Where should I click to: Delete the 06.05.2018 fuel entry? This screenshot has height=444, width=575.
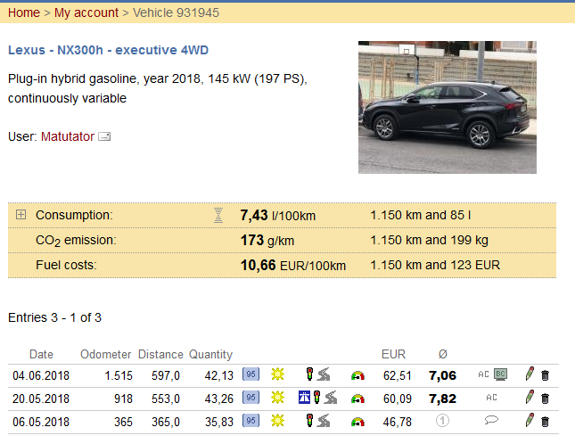(x=545, y=422)
